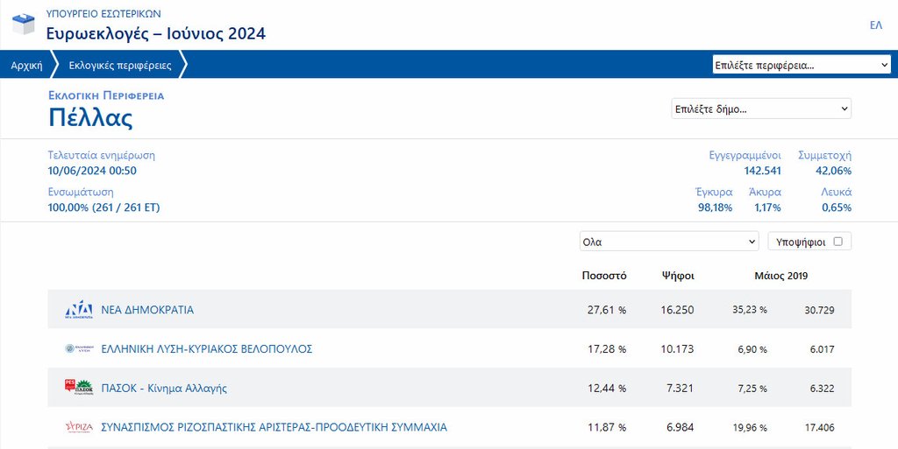Switch language via ΕΛ link
This screenshot has height=449, width=898.
(x=876, y=25)
